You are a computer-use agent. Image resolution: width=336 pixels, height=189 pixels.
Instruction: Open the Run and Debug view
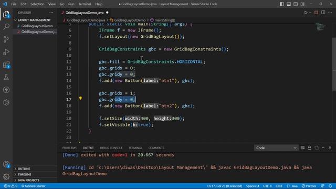(6, 52)
